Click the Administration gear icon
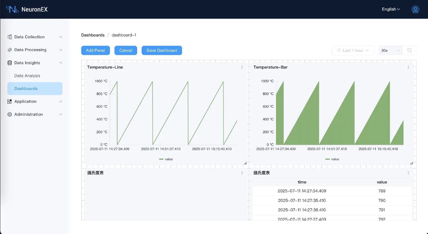This screenshot has width=428, height=234. (10, 114)
